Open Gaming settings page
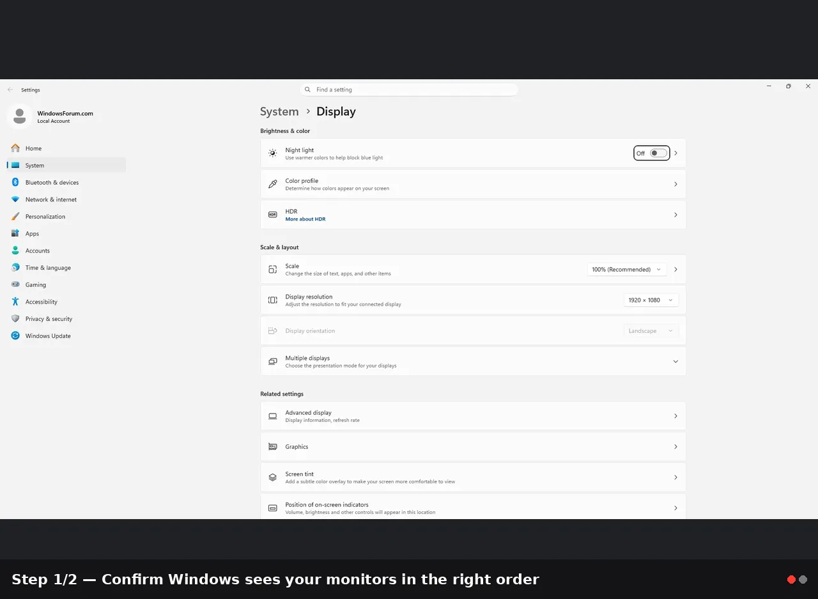 point(66,284)
